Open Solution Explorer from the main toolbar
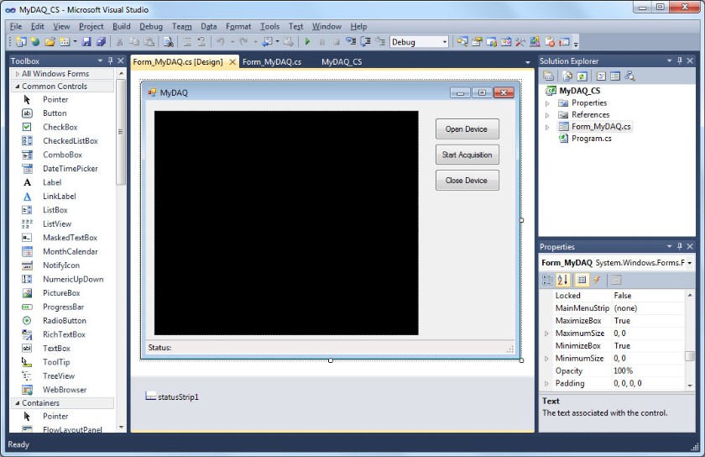 point(462,42)
